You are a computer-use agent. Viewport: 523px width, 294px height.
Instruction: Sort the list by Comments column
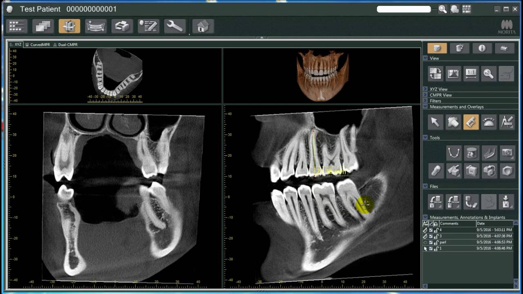(457, 223)
